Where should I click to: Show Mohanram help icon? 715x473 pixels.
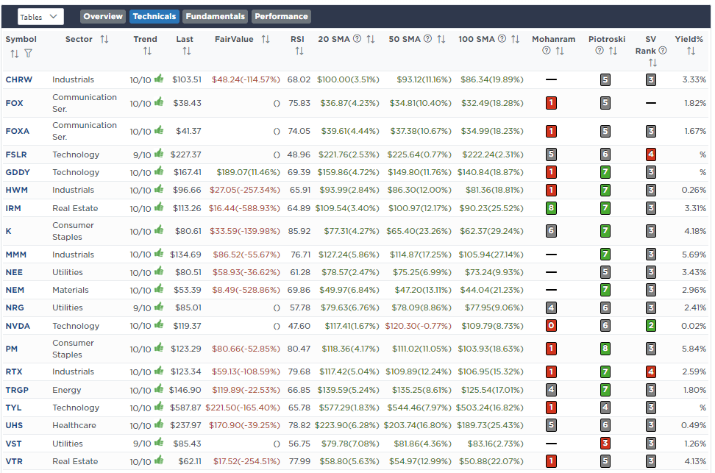pyautogui.click(x=547, y=51)
